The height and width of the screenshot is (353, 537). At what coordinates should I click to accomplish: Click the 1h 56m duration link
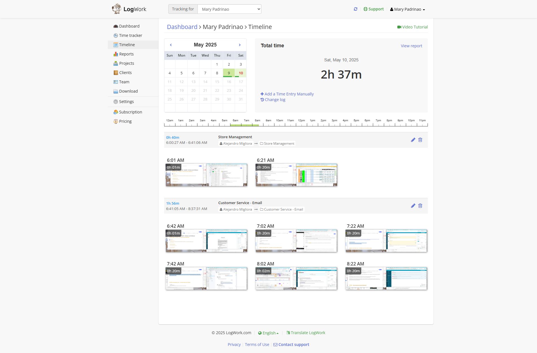pos(173,203)
